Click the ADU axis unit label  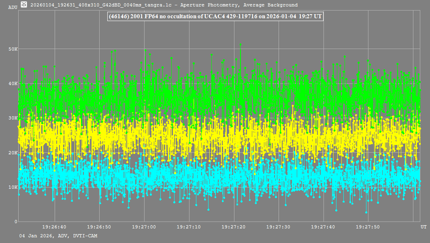point(13,7)
